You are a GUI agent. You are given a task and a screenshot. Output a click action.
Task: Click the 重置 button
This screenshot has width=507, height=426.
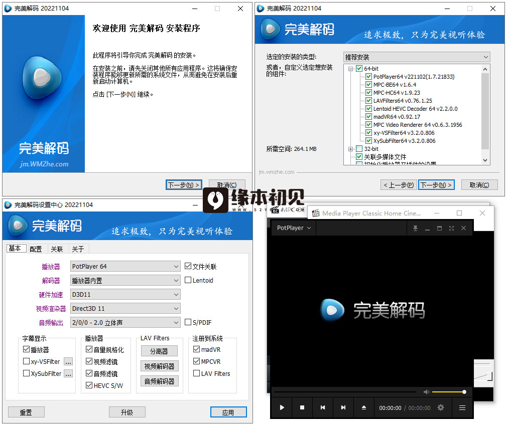[x=26, y=412]
